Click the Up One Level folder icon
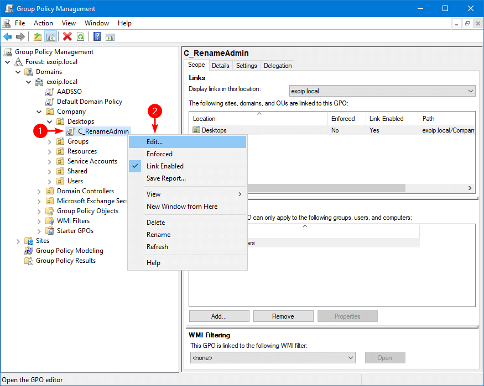This screenshot has width=484, height=386. coord(38,37)
